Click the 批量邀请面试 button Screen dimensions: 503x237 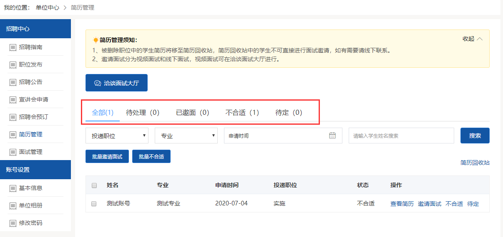(107, 157)
